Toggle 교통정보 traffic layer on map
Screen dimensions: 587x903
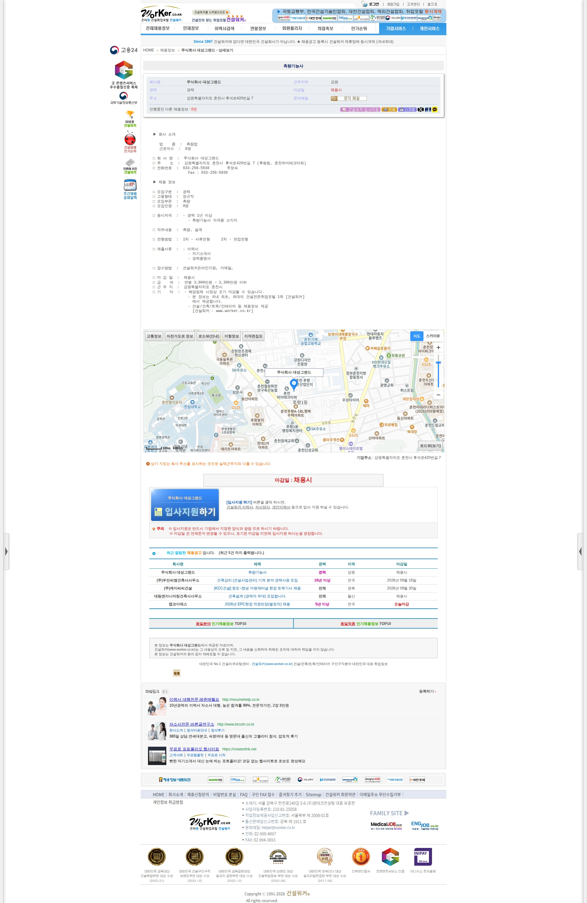(x=154, y=336)
